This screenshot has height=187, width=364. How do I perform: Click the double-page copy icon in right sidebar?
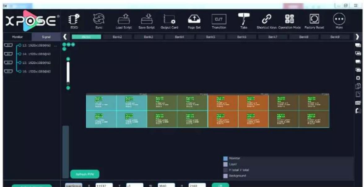click(358, 86)
